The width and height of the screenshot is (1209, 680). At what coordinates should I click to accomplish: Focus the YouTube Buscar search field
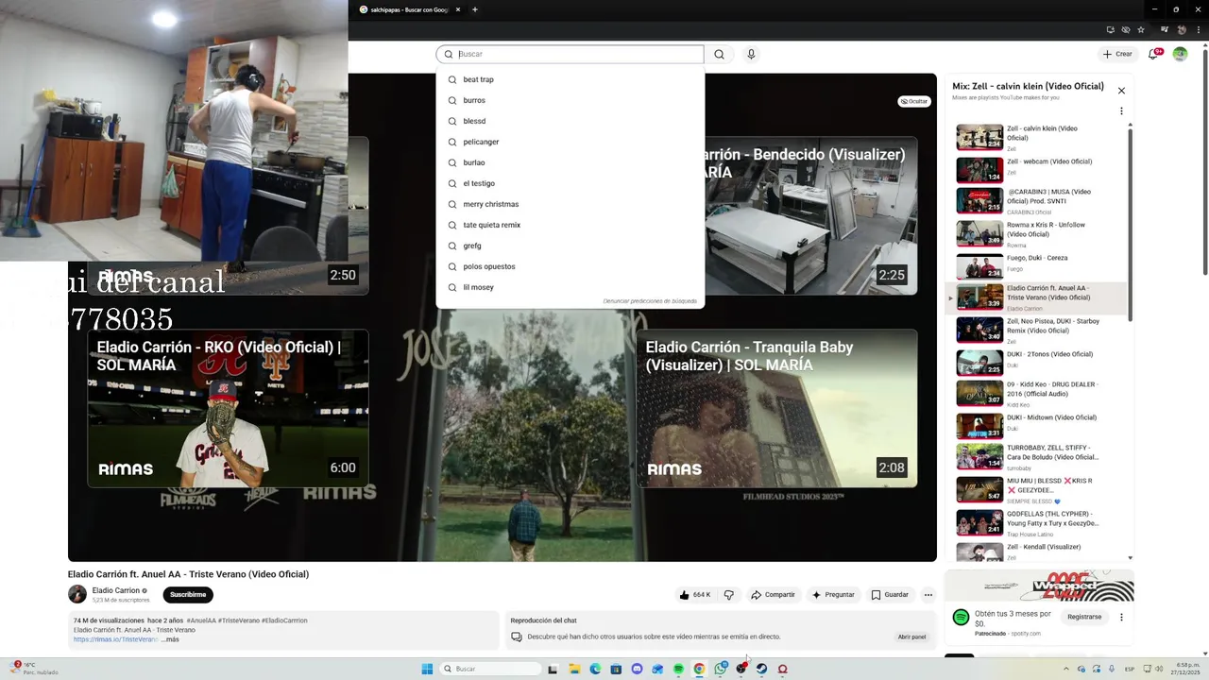570,54
